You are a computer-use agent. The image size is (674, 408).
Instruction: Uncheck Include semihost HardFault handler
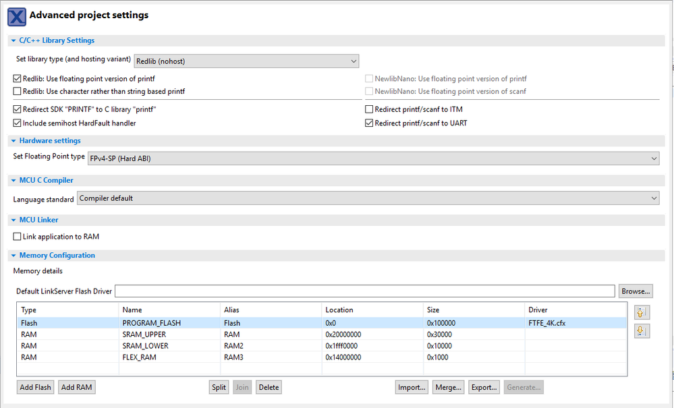(x=18, y=123)
